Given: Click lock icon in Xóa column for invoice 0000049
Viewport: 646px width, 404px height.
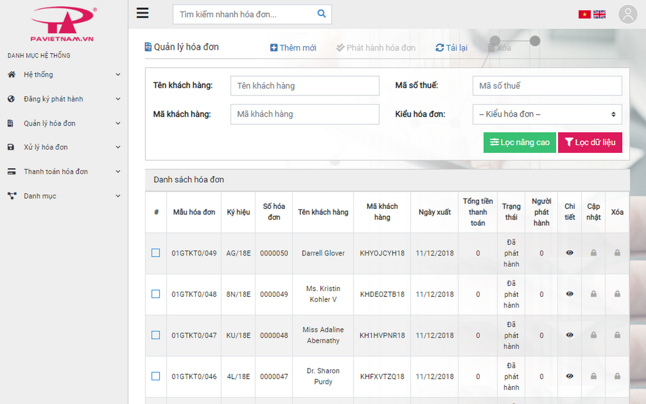Looking at the screenshot, I should 617,294.
